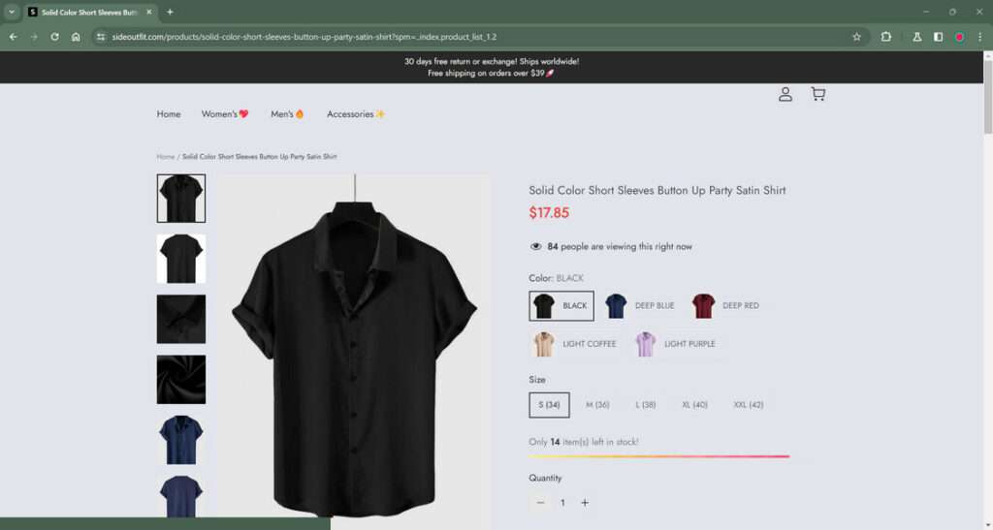Show second black shirt thumbnail on white
Screen dimensions: 993x530
[x=181, y=259]
